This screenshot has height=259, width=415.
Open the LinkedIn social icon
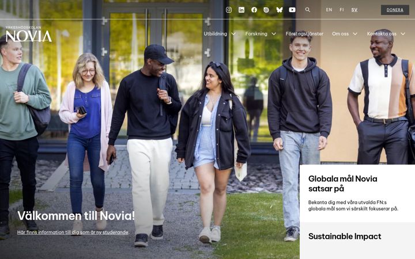coord(242,10)
